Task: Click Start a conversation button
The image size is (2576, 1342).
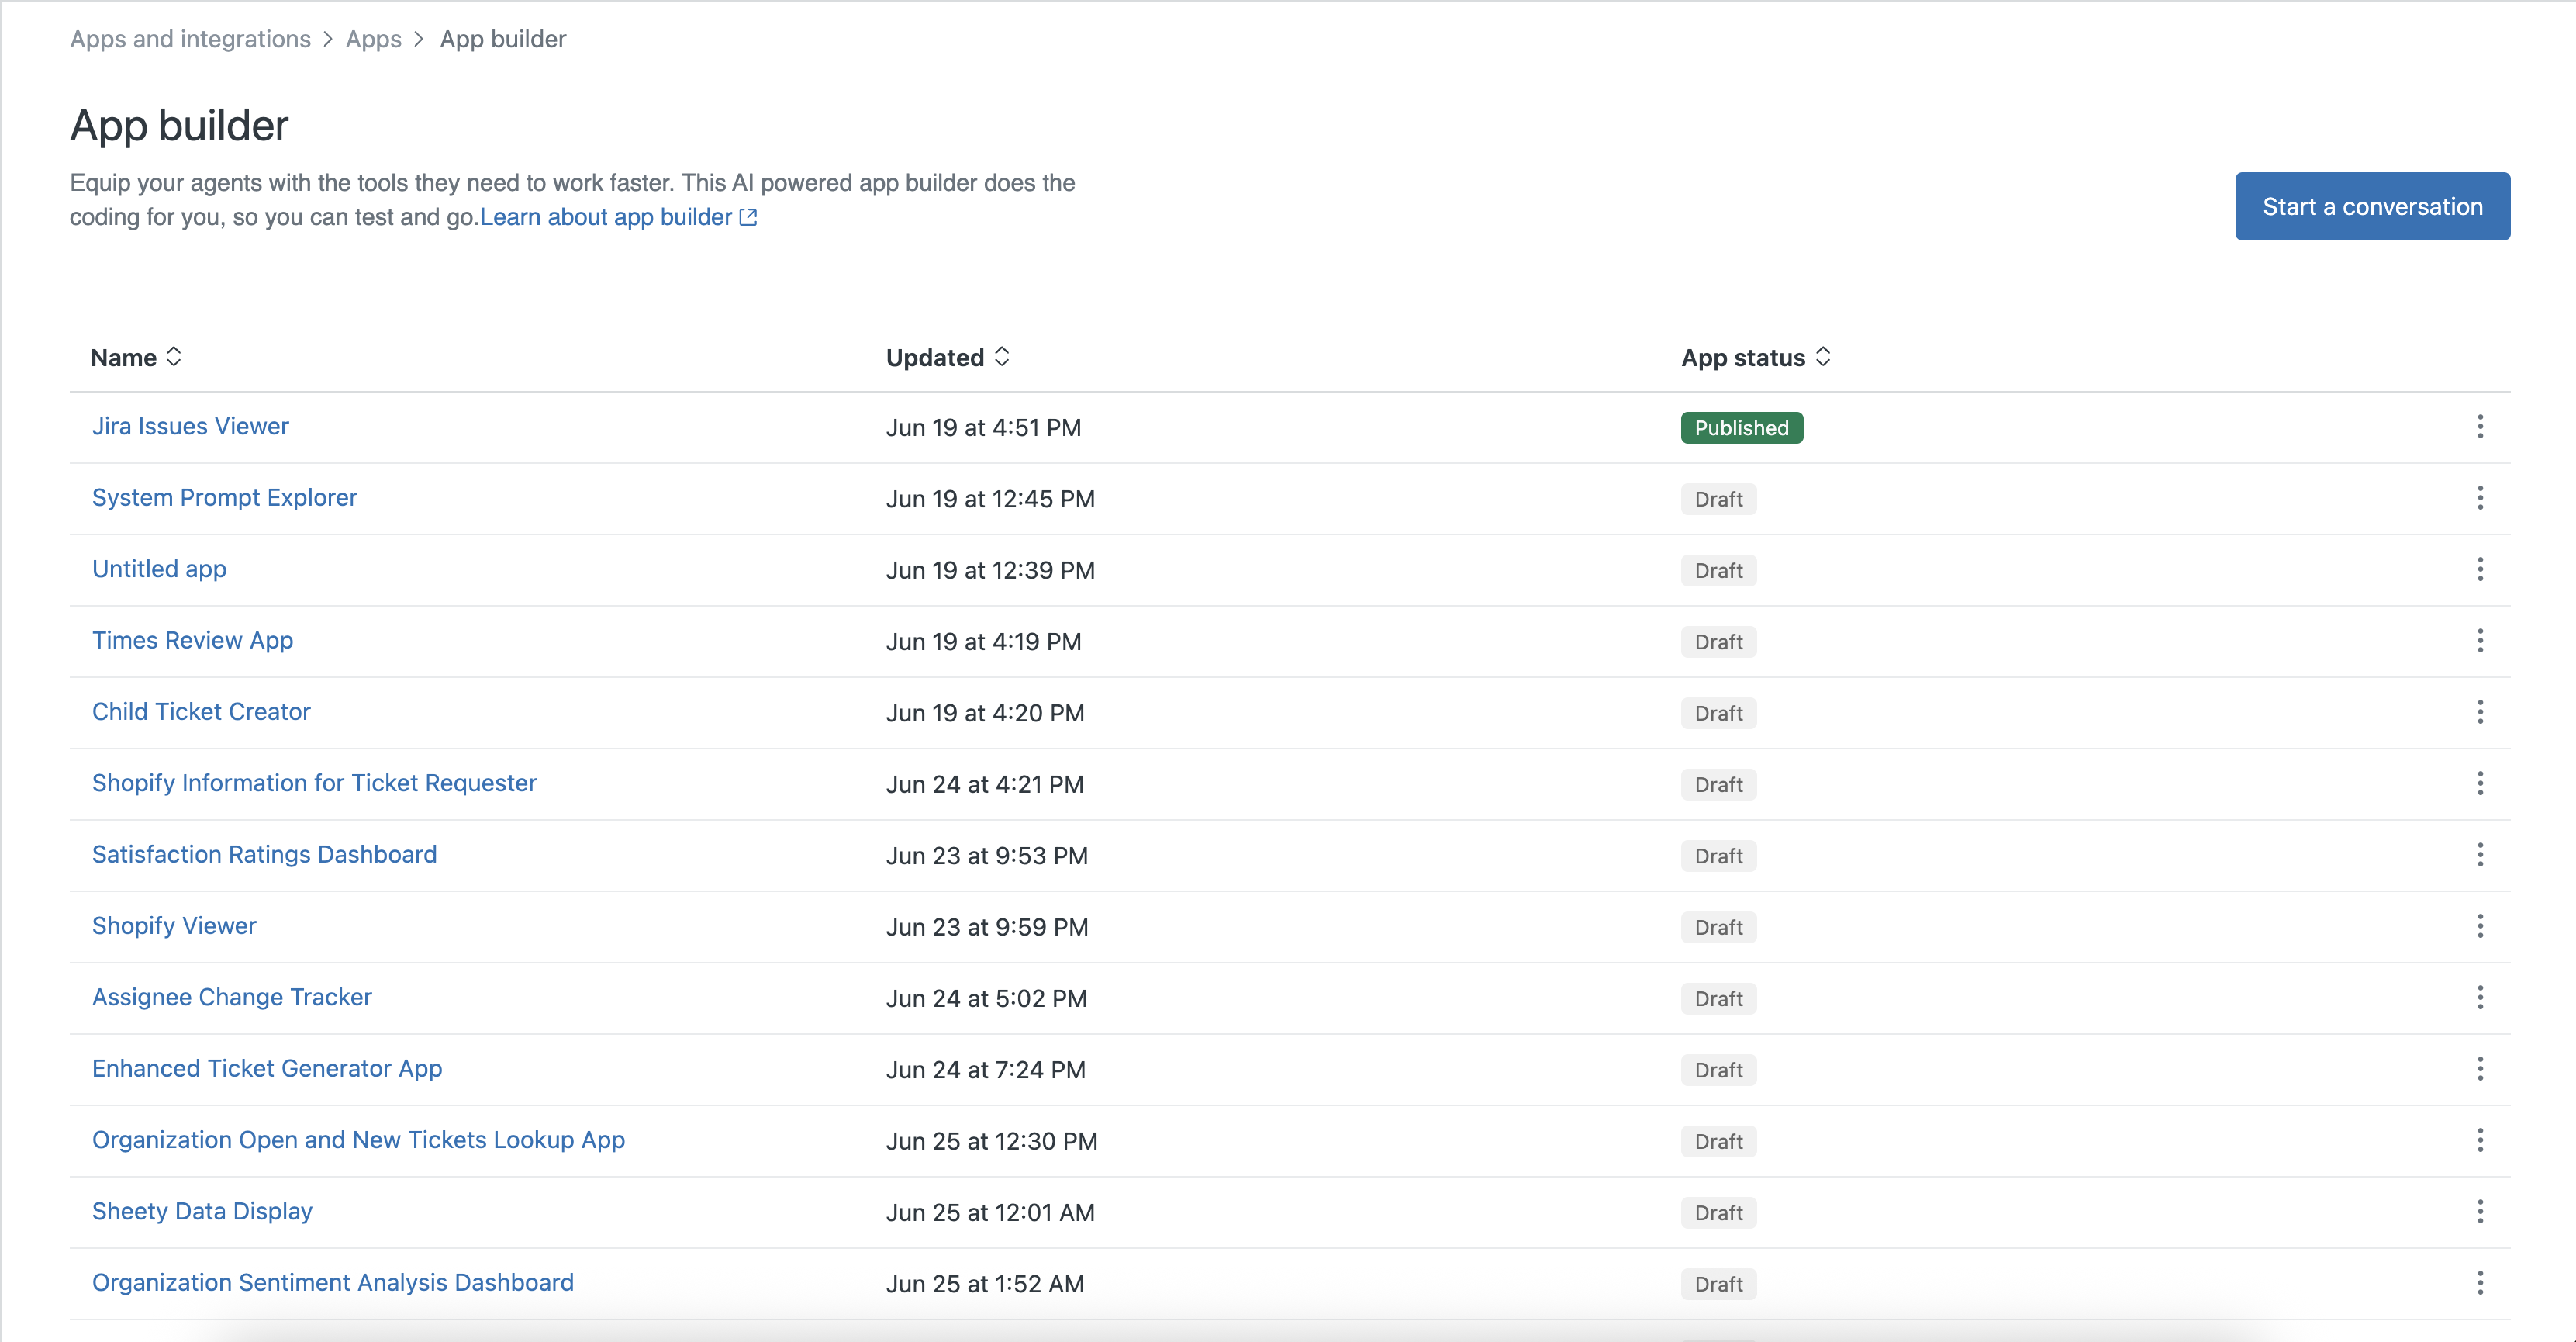Action: (x=2372, y=206)
